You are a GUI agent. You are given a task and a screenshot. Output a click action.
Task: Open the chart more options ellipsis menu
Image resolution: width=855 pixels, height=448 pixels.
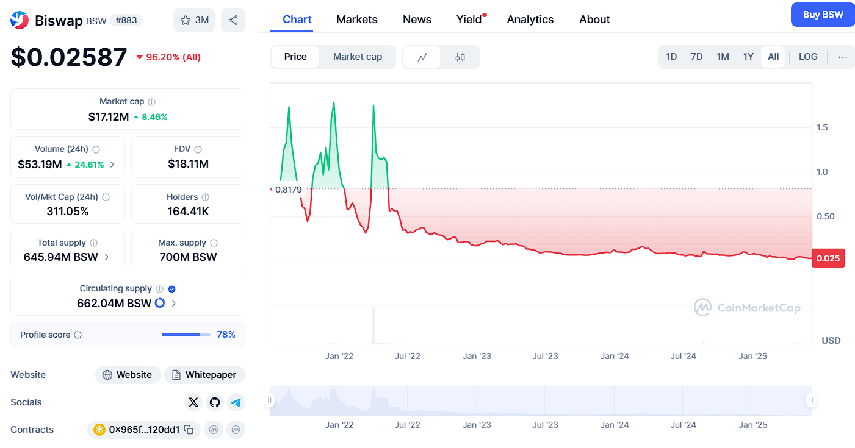[x=842, y=57]
